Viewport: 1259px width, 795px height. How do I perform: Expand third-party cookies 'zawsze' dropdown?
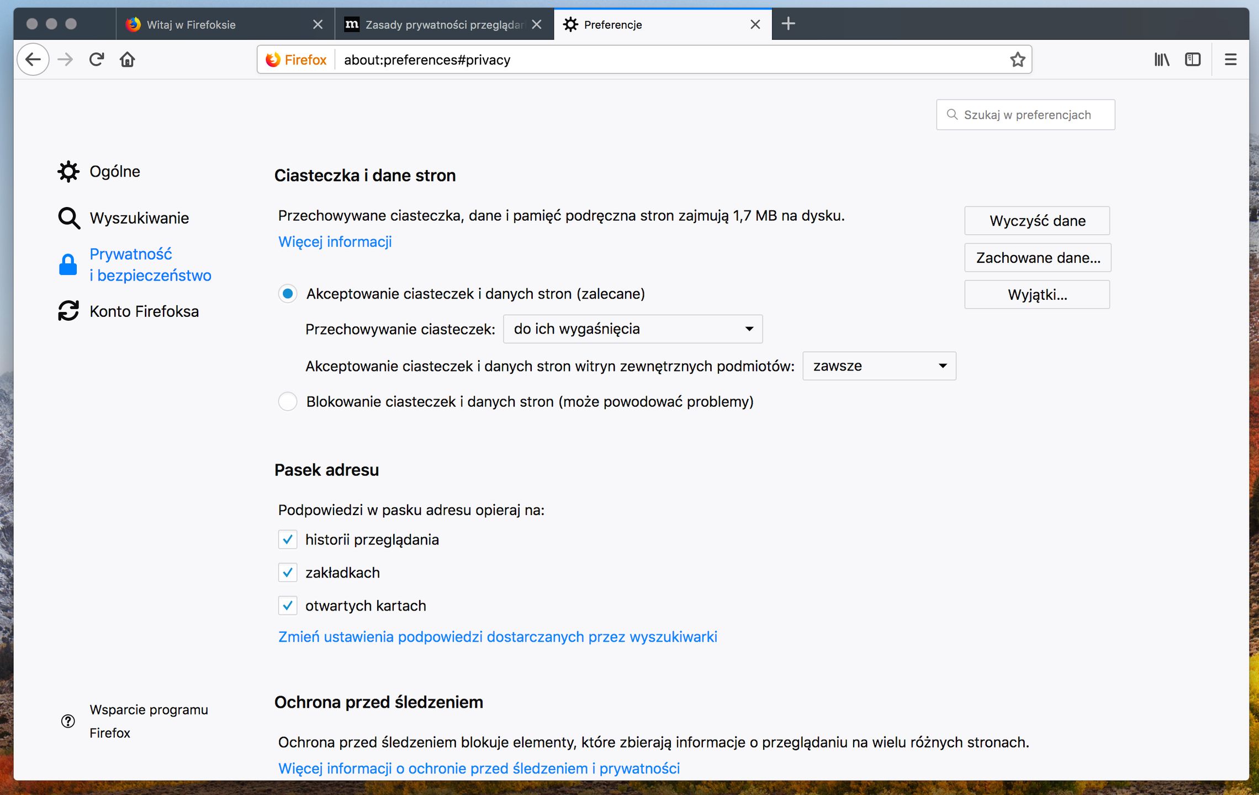pyautogui.click(x=879, y=366)
